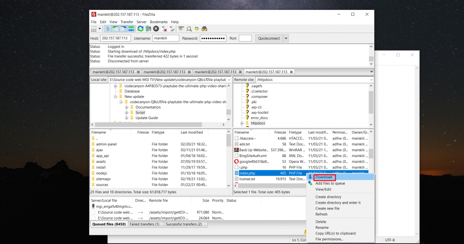Cancel the current operation

pyautogui.click(x=156, y=29)
